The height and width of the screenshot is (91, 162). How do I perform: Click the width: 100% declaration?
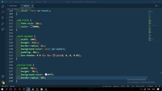29,39
